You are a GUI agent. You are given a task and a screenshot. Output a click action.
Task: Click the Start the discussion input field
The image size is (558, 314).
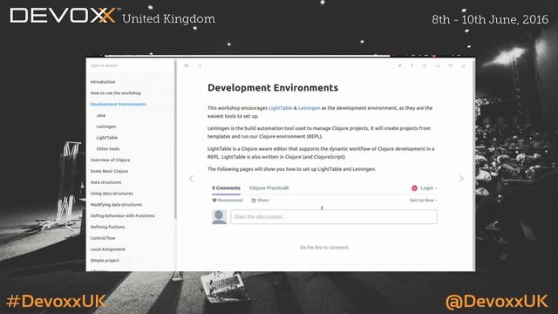click(x=334, y=217)
